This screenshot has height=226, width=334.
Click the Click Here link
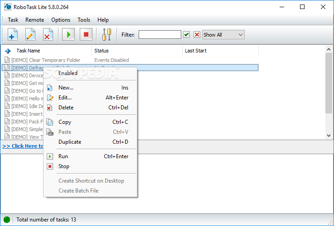(23, 146)
